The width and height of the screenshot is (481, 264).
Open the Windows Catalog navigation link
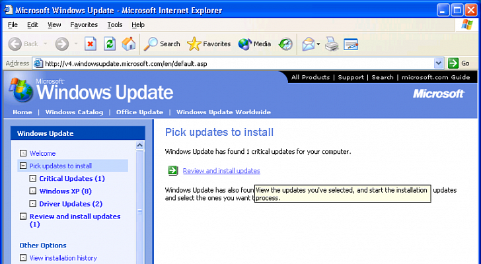coord(74,112)
